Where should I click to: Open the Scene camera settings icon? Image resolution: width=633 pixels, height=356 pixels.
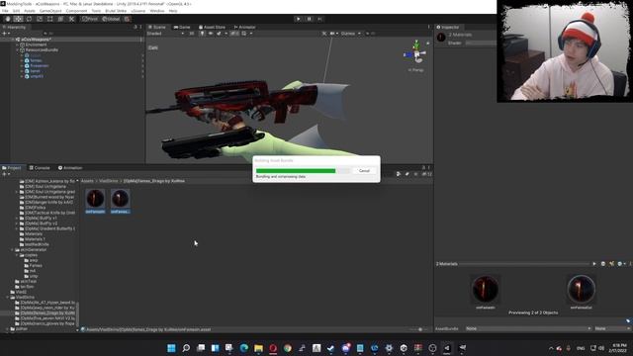(x=332, y=34)
